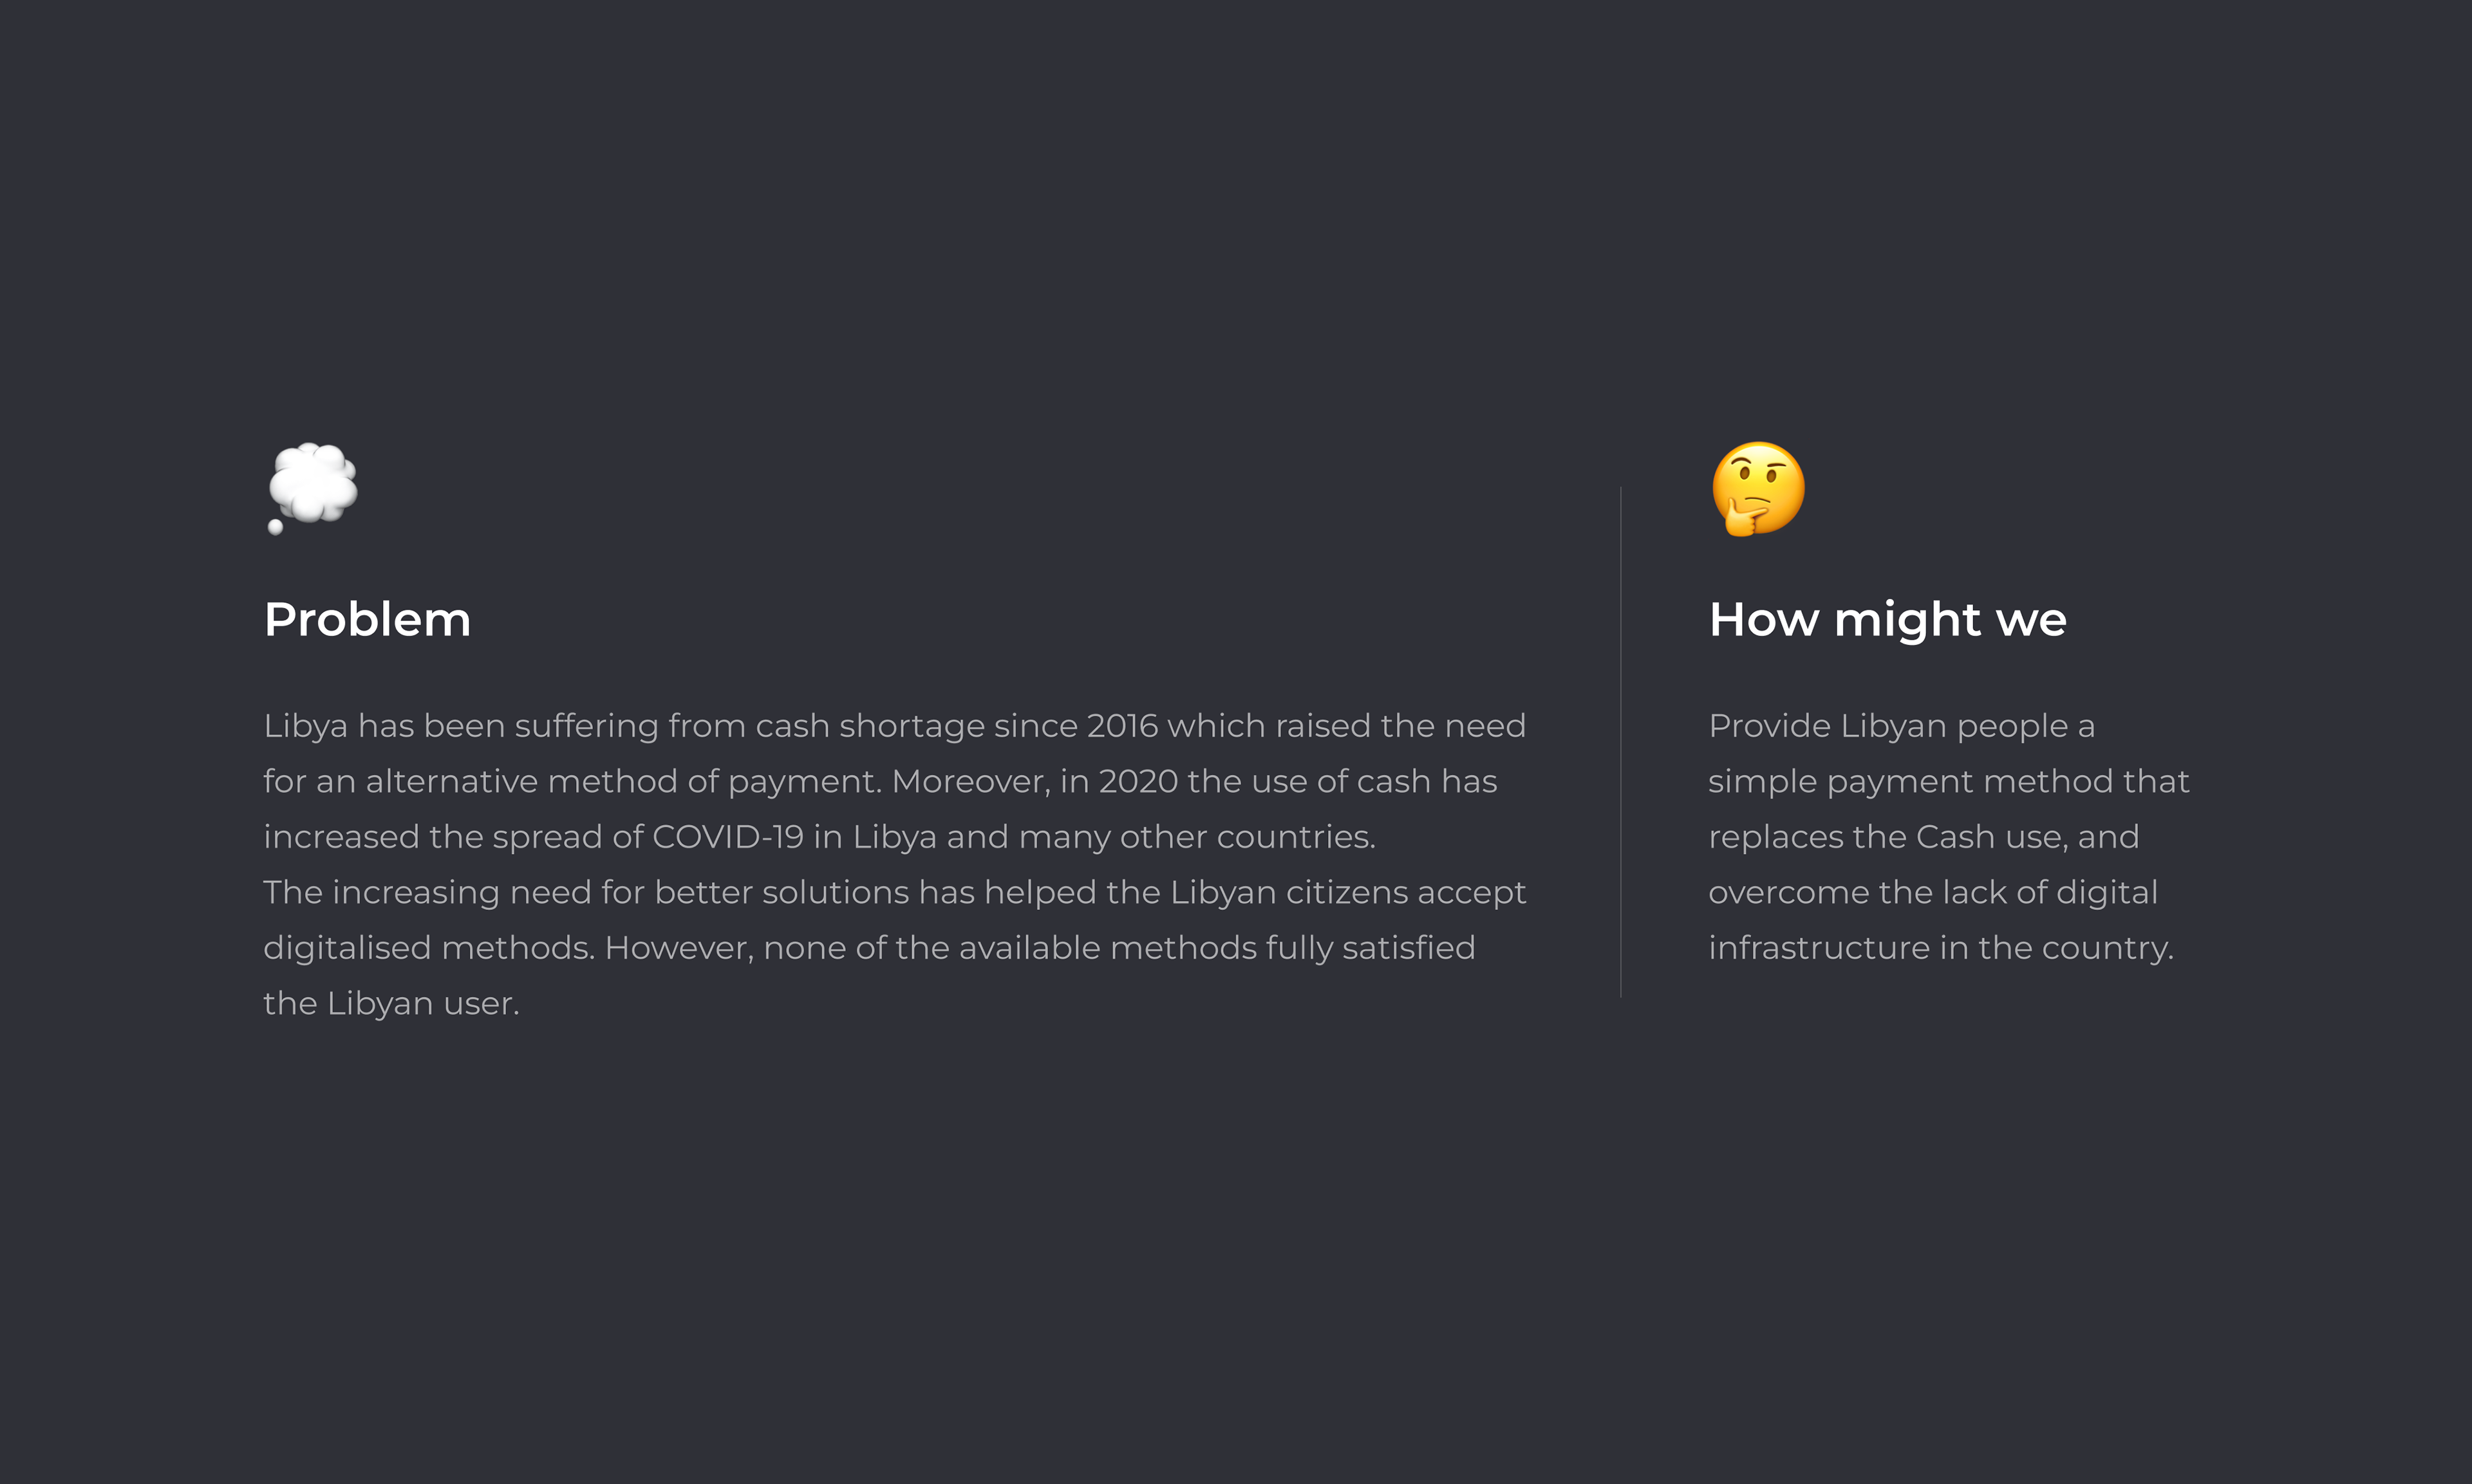Click the line 'infrastructure in the country.'
The height and width of the screenshot is (1484, 2472).
[1940, 948]
